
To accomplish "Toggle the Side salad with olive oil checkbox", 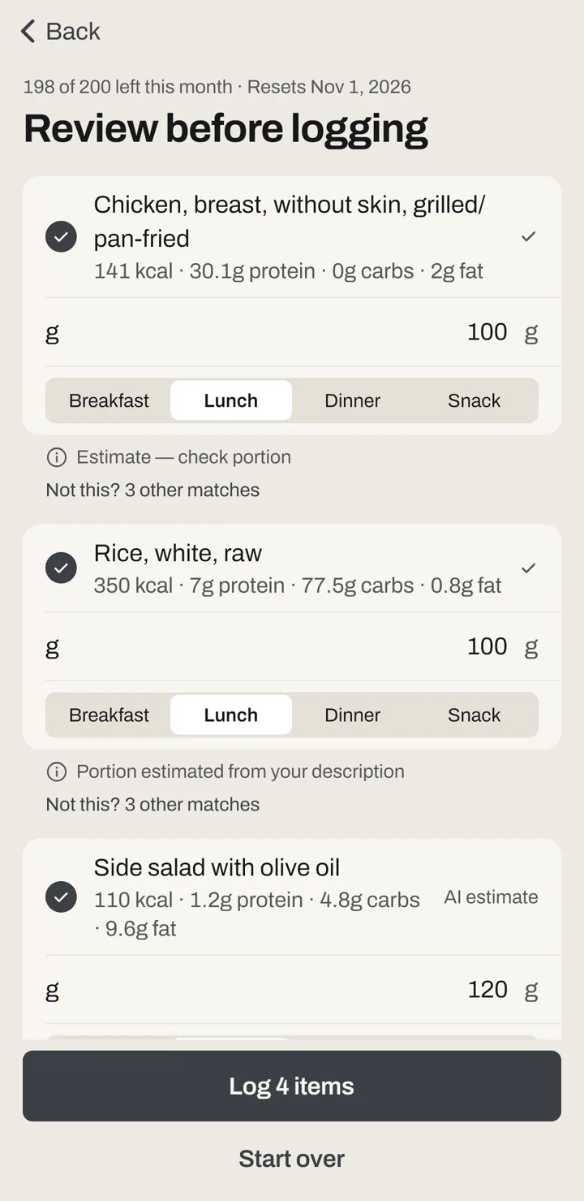I will point(61,896).
